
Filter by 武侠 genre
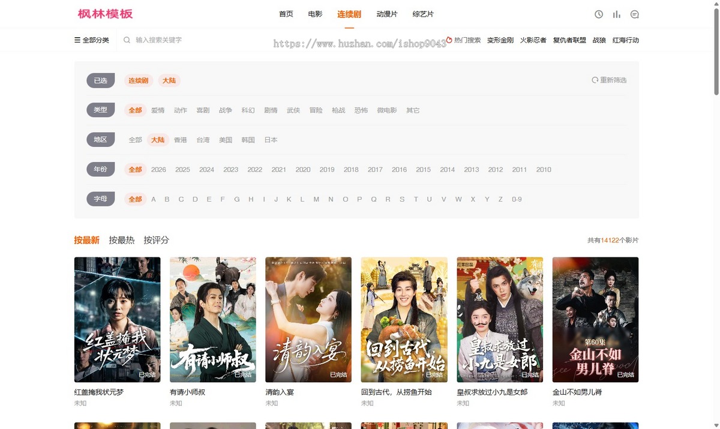click(x=293, y=110)
